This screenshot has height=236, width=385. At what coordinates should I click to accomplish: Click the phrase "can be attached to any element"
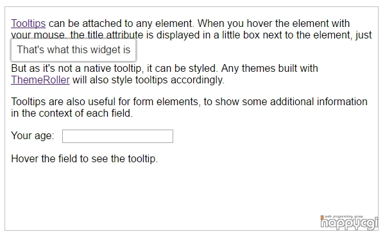point(121,24)
